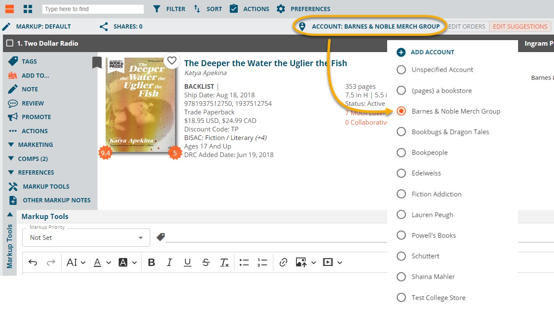
Task: Open the font color dropdown
Action: pyautogui.click(x=102, y=263)
